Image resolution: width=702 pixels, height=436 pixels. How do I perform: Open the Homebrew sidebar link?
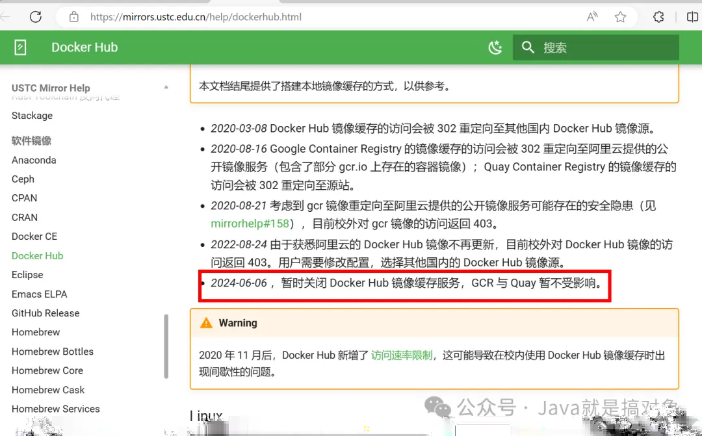click(x=36, y=332)
